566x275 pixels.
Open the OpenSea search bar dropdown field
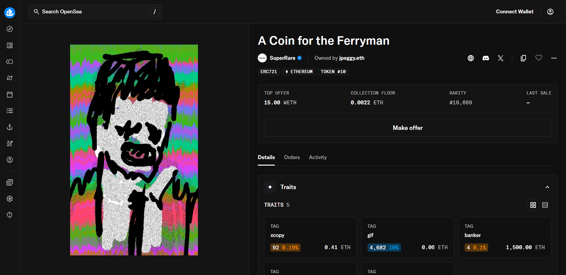(95, 11)
